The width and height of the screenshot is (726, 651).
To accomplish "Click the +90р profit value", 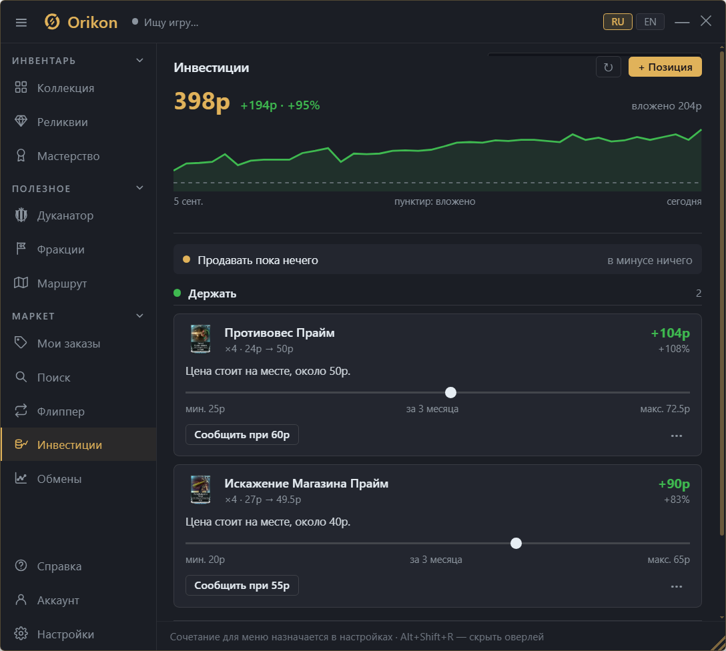I will point(674,484).
